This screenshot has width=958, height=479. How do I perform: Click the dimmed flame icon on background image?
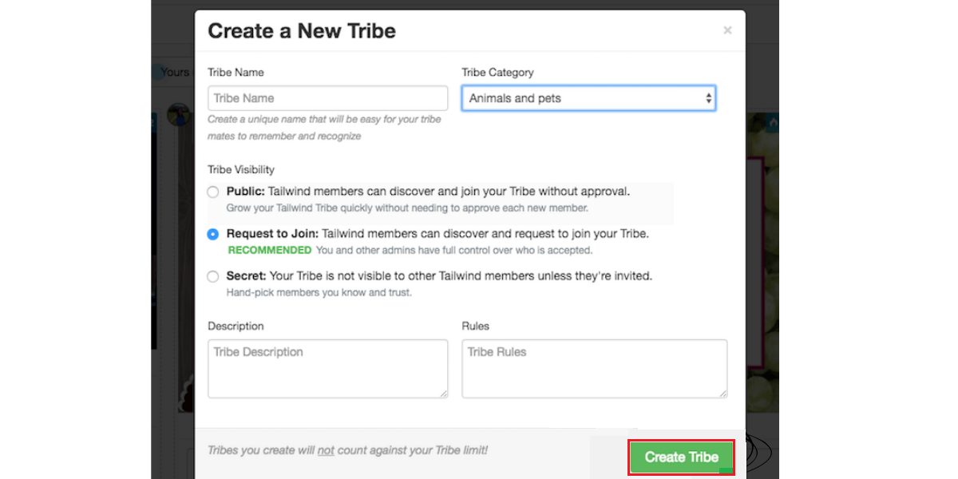(x=773, y=124)
